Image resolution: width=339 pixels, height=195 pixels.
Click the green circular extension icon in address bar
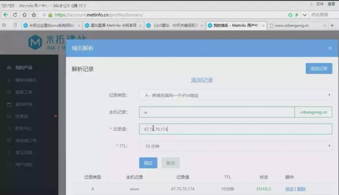click(x=290, y=15)
